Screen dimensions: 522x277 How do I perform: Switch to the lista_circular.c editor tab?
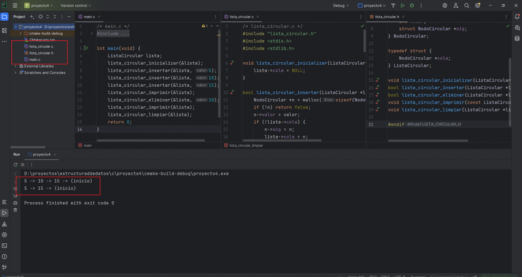241,17
